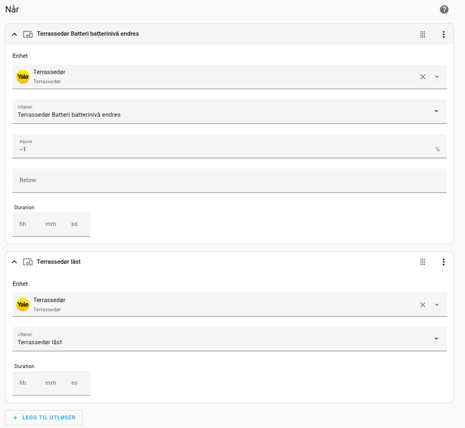Click device icon in Terrassedør låst header
The width and height of the screenshot is (465, 428).
click(27, 262)
